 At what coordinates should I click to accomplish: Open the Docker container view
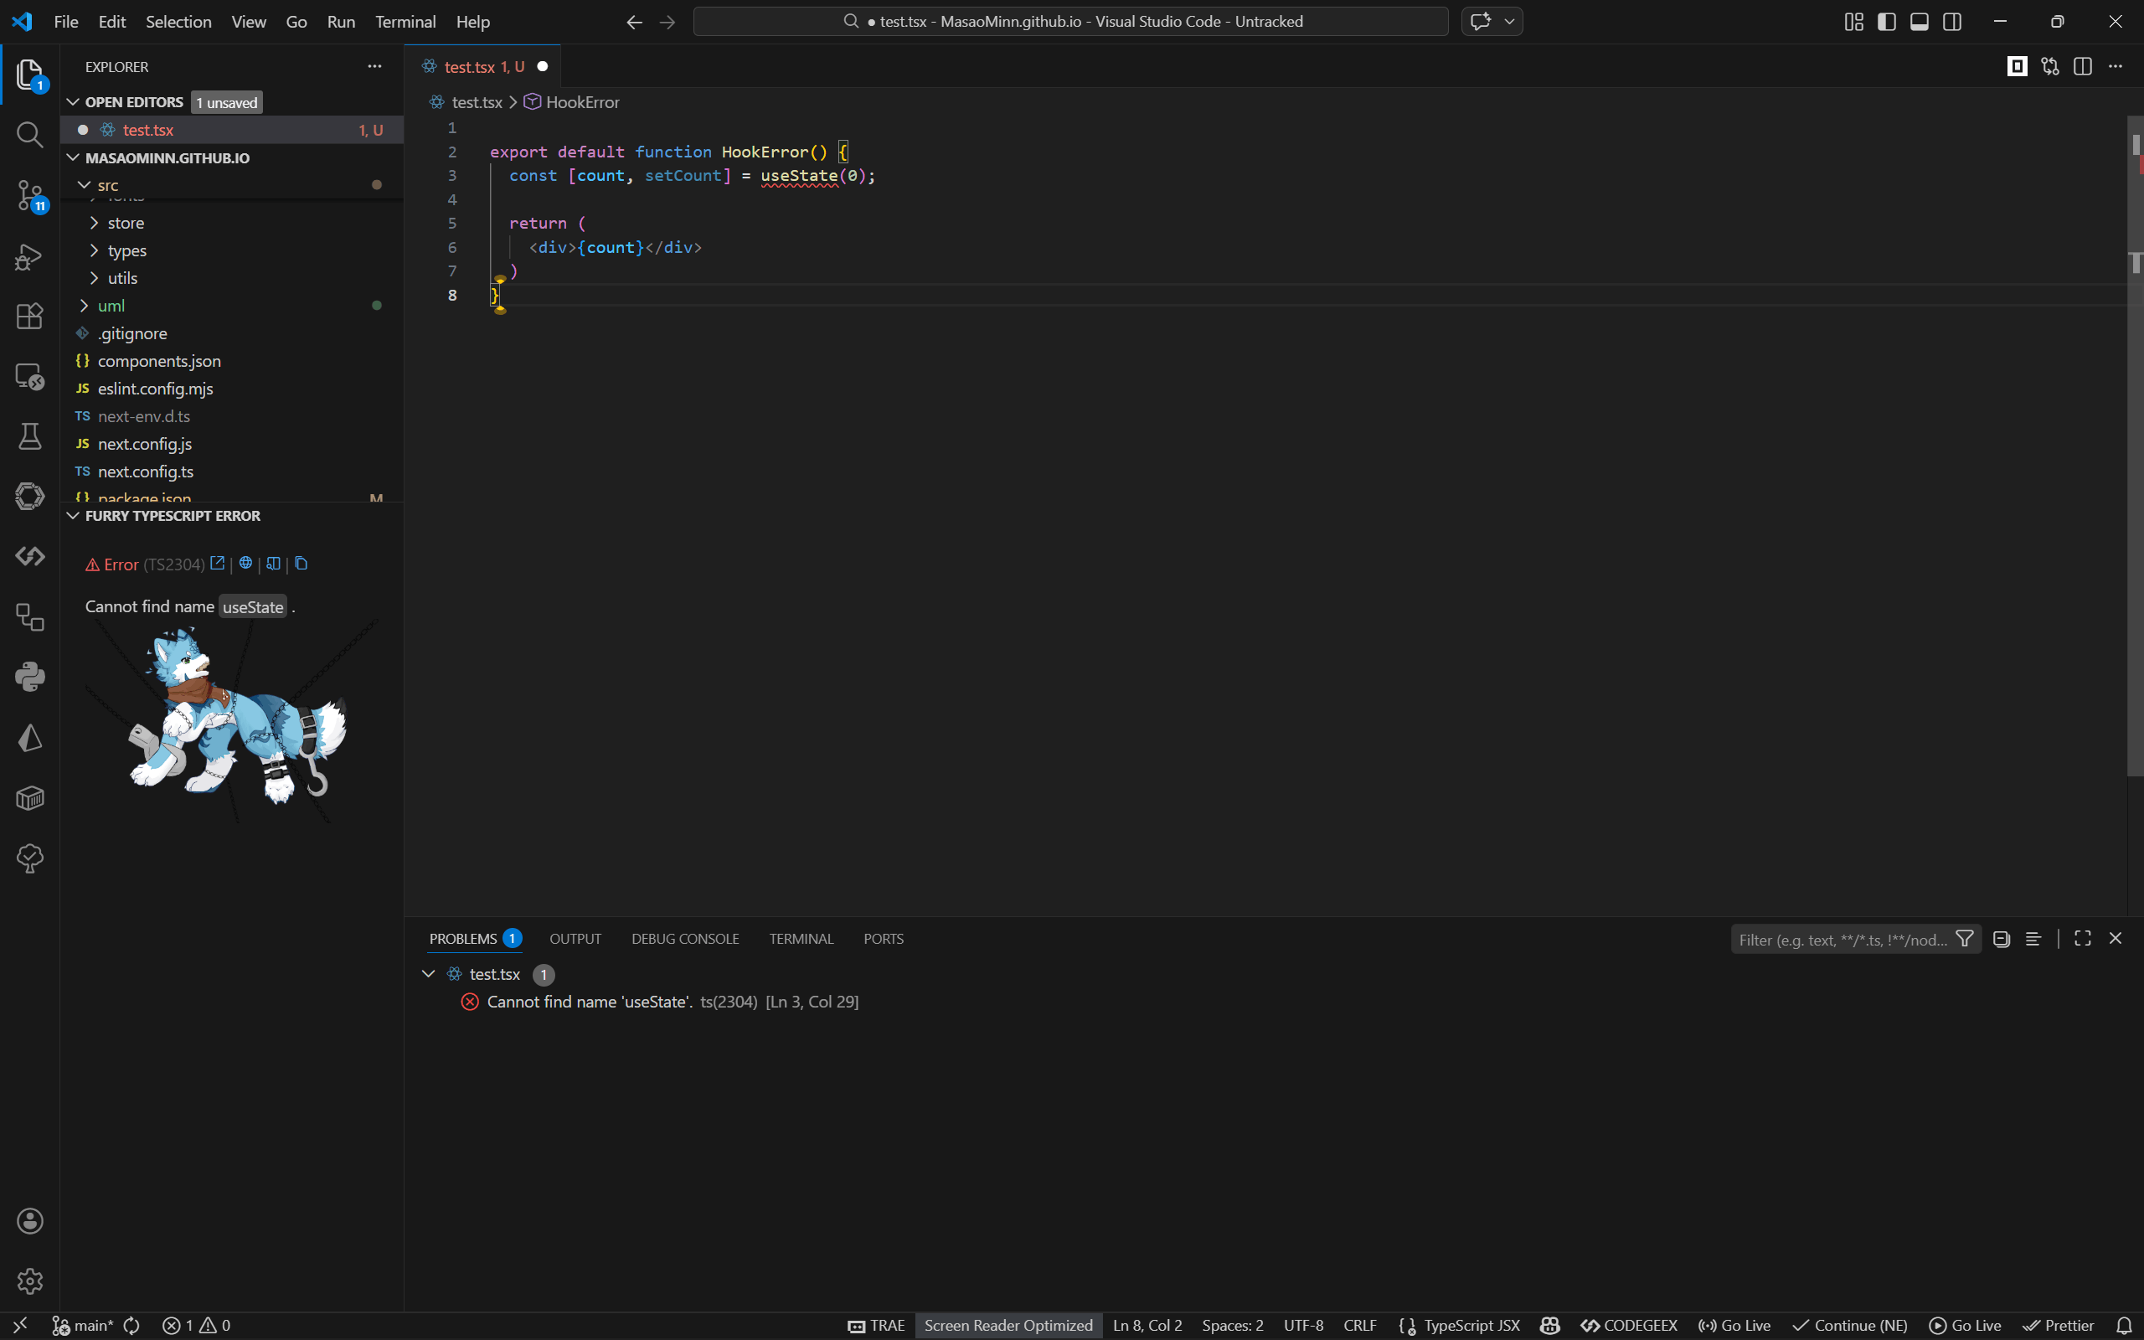click(x=29, y=796)
